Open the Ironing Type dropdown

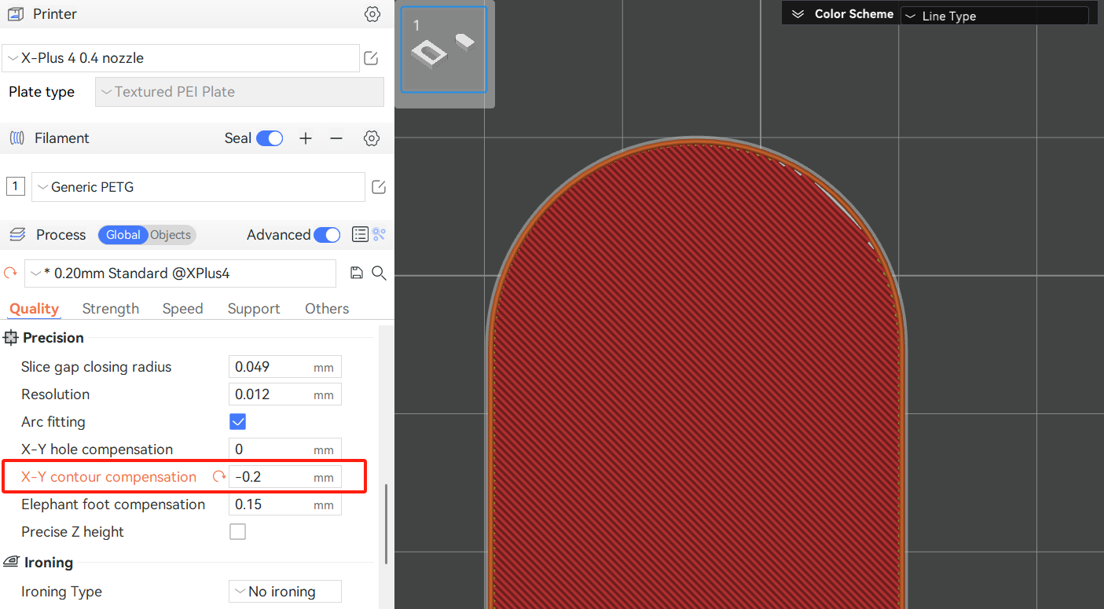tap(285, 592)
